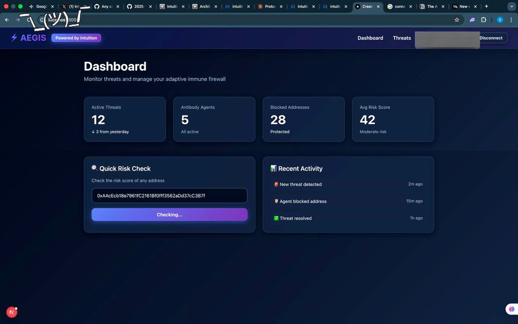Click 'Check the risk score of any address' text

(128, 181)
